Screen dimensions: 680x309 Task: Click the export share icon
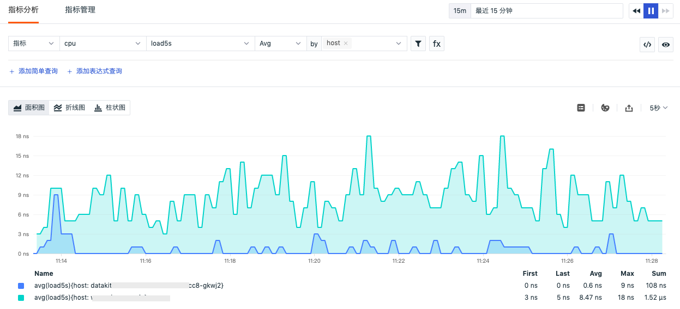tap(629, 108)
